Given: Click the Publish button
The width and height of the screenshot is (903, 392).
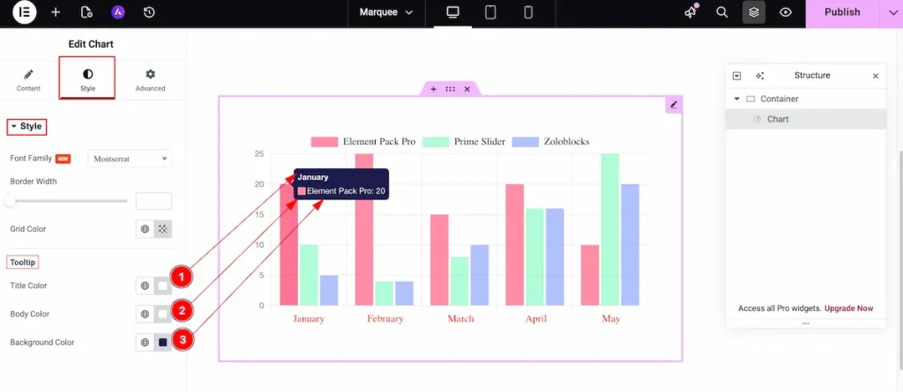Looking at the screenshot, I should (x=842, y=12).
